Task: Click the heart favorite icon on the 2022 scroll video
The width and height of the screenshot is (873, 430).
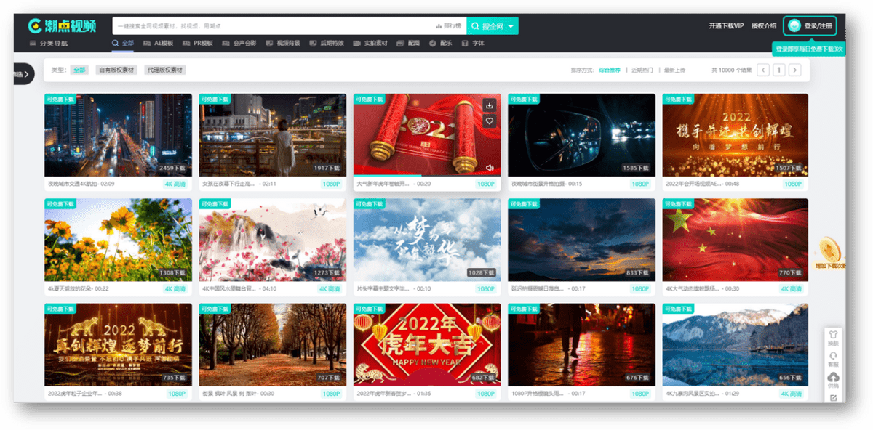Action: point(490,121)
